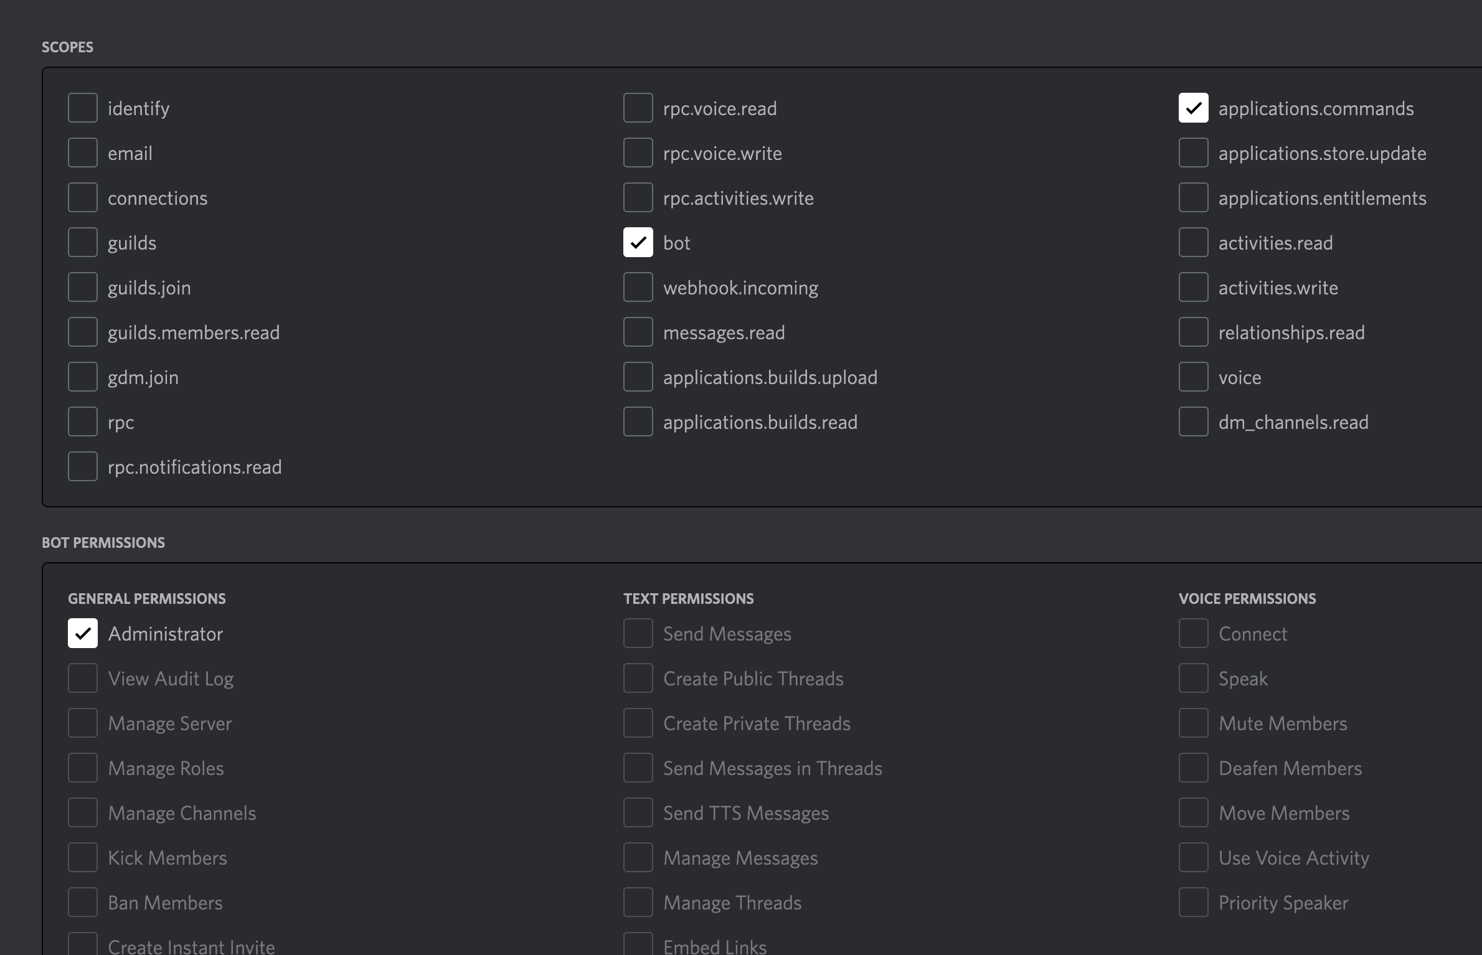The width and height of the screenshot is (1482, 955).
Task: Enable the webhook.incoming scope
Action: [638, 288]
